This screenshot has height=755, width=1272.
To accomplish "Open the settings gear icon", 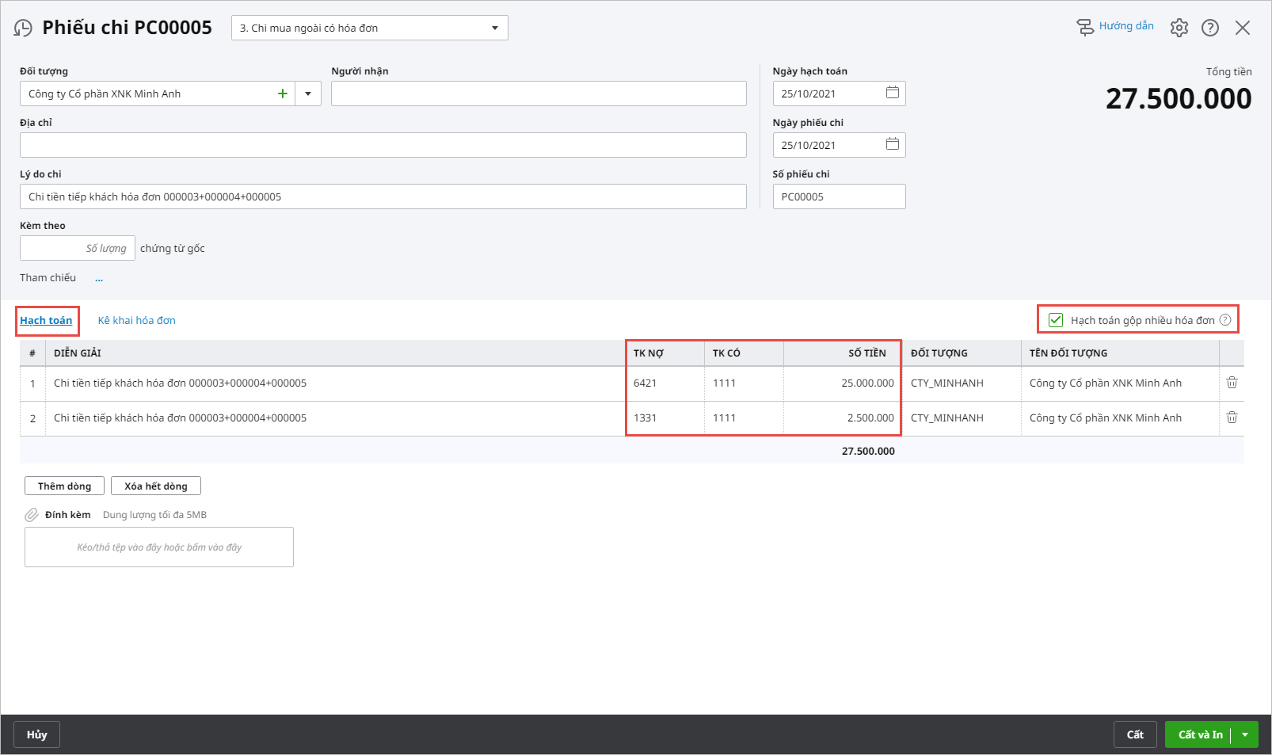I will point(1179,28).
